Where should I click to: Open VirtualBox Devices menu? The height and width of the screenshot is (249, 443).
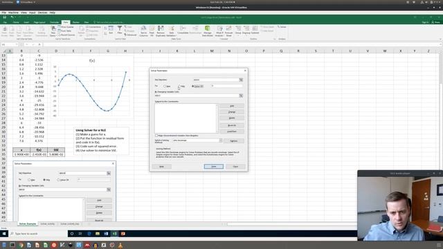click(x=43, y=12)
